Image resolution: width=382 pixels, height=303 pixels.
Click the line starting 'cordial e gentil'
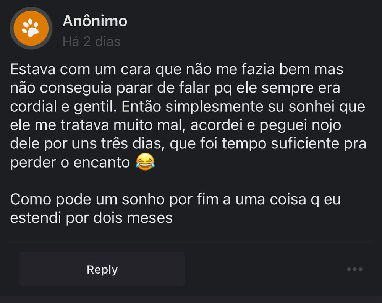point(187,107)
